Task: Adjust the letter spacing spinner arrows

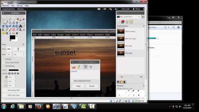Action: pyautogui.click(x=15, y=85)
